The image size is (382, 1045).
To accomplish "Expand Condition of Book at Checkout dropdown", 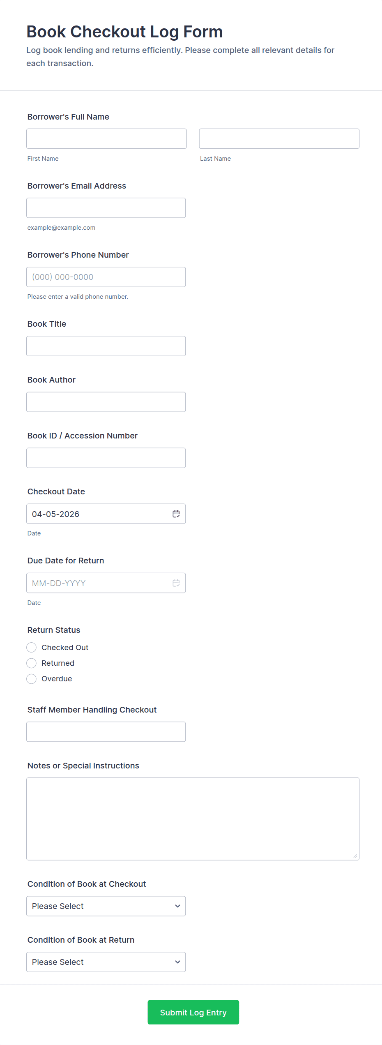I will click(x=106, y=906).
